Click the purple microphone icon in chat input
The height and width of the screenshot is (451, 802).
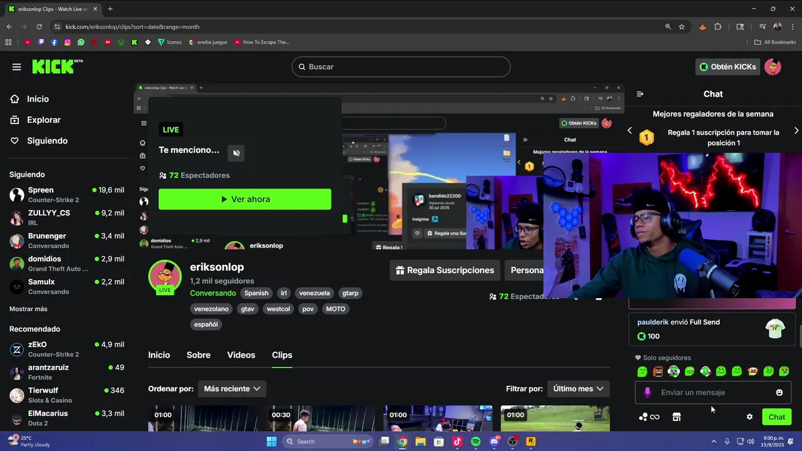pyautogui.click(x=647, y=393)
